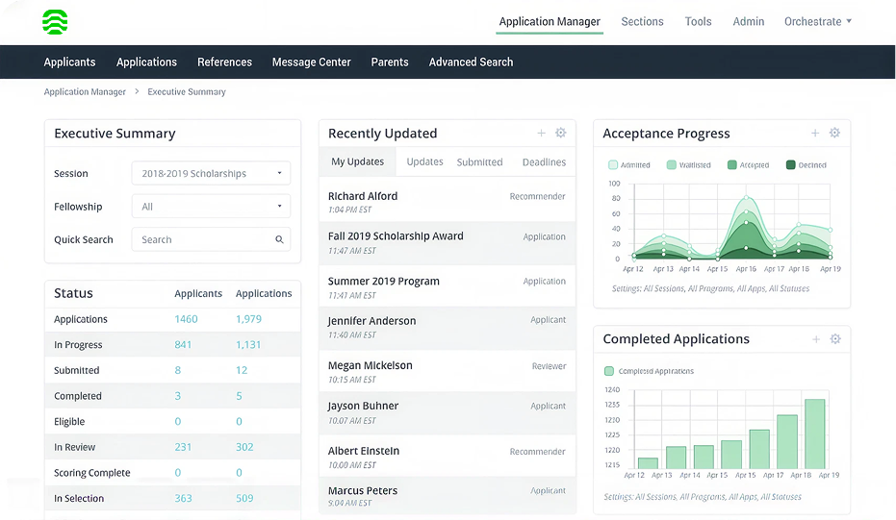Open gear settings in Completed Applications
Screen dimensions: 896x520
tap(835, 339)
